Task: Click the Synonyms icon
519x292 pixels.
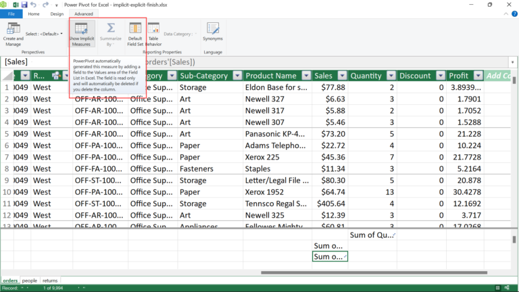Action: coord(213,32)
